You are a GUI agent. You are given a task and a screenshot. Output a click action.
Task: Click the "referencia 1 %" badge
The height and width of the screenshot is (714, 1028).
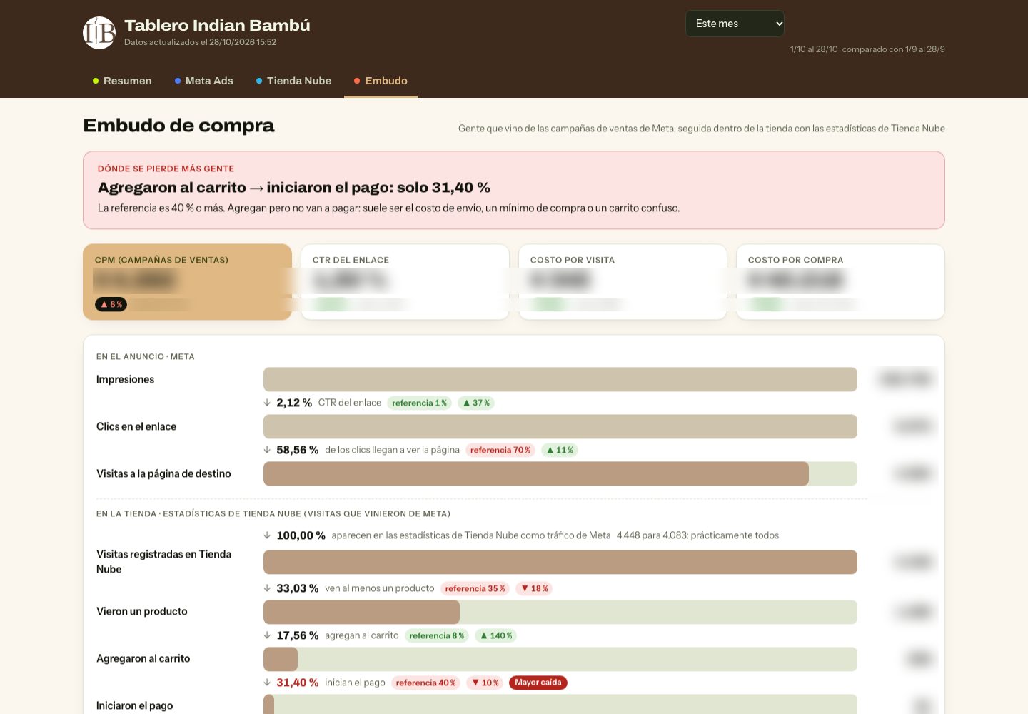click(x=419, y=403)
